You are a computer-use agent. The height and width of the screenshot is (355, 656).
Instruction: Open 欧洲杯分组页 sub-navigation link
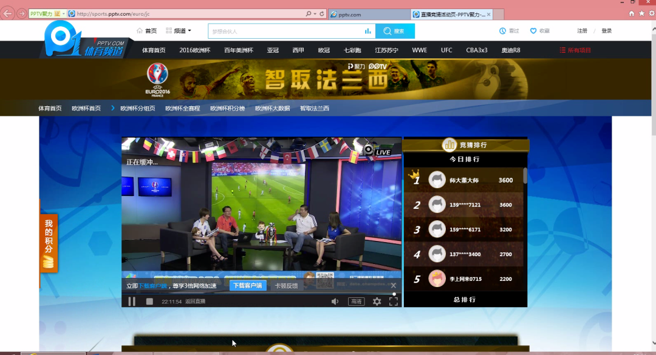pyautogui.click(x=138, y=108)
